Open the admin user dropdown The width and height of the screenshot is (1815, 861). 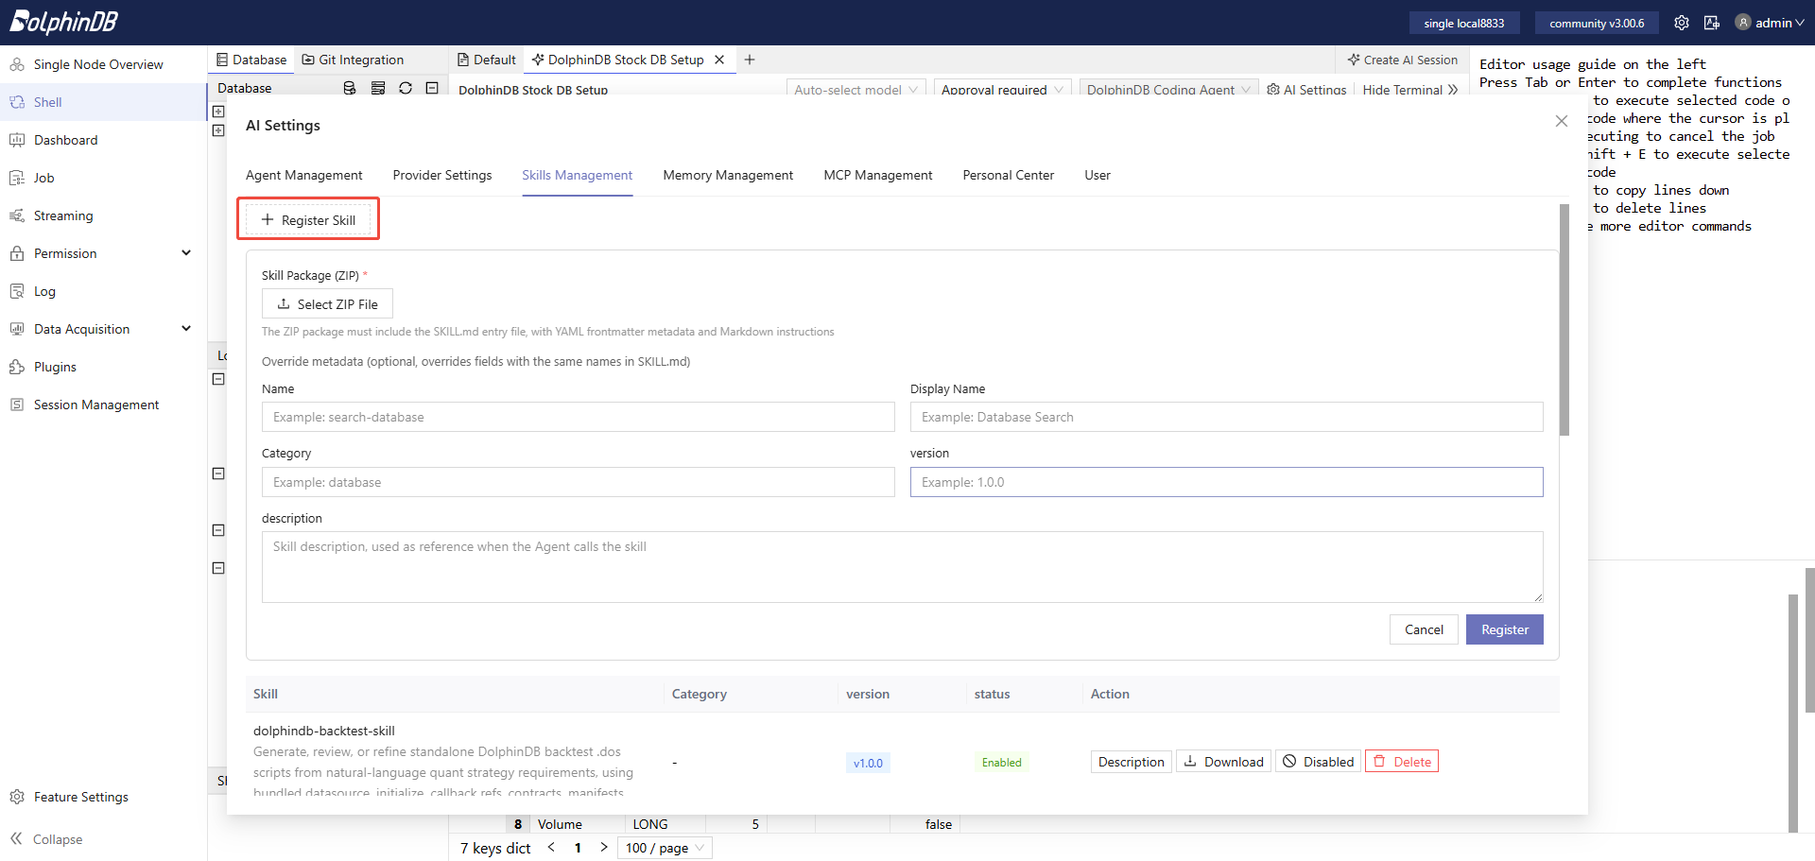coord(1771,23)
